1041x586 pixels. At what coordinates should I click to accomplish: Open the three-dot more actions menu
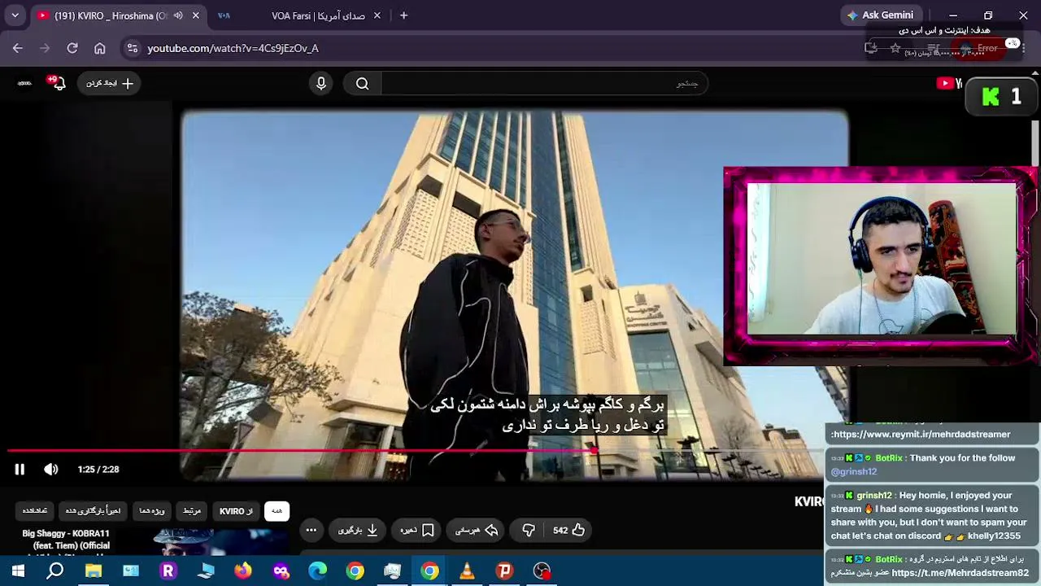click(311, 530)
